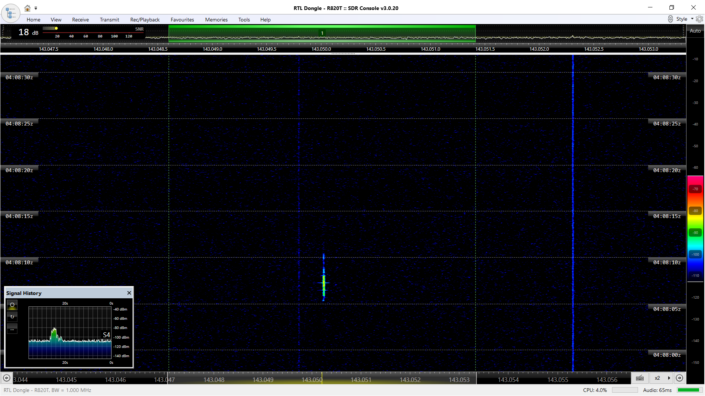
Task: Reset Signal History with the refresh arrow button
Action: [x=12, y=317]
